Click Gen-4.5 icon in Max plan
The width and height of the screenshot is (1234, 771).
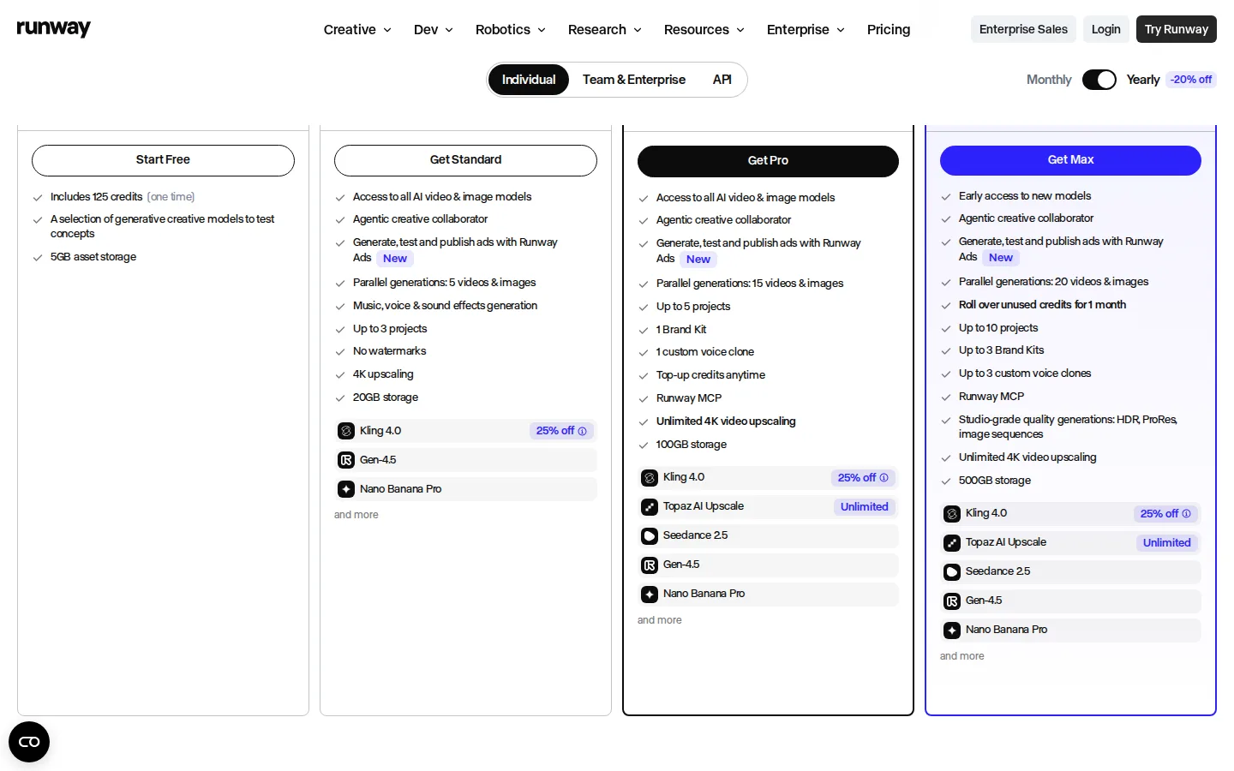tap(952, 601)
